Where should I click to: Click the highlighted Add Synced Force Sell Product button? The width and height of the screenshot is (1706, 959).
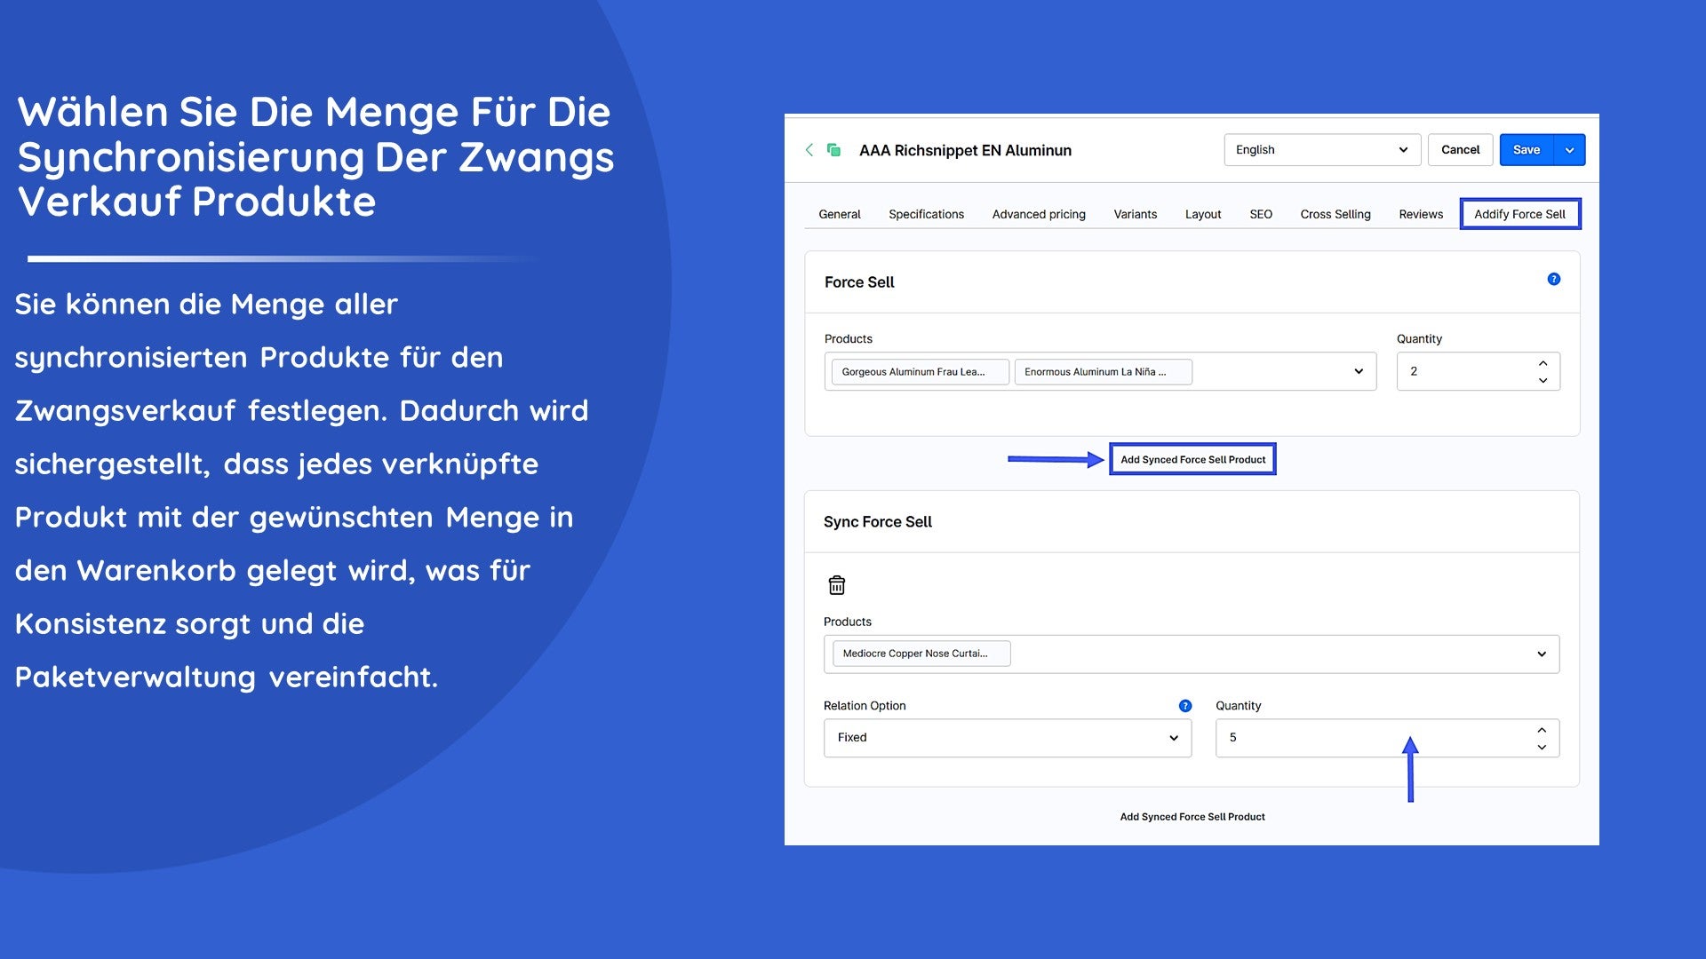point(1192,459)
